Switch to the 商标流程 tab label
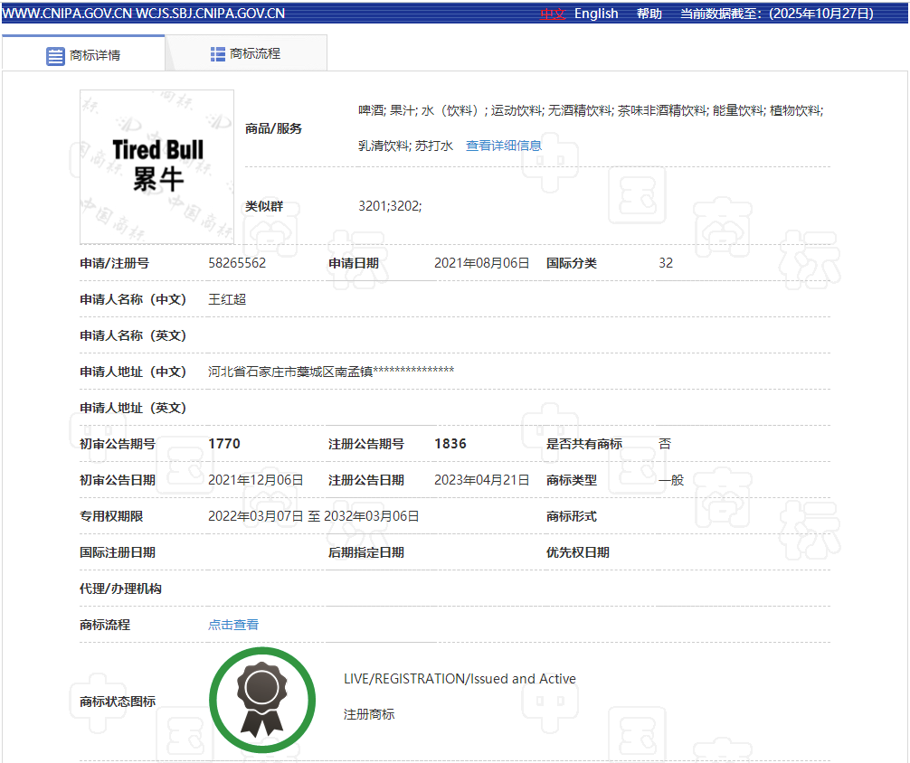910x763 pixels. click(x=255, y=54)
